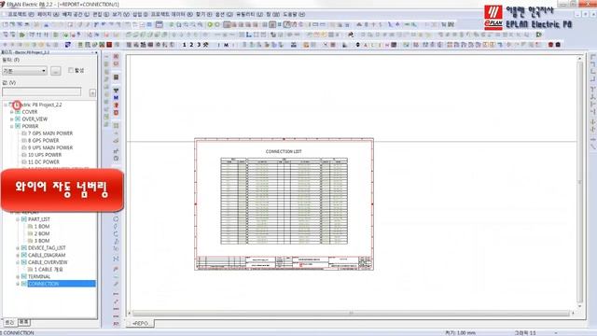Click the '1' icon in the bottom toolbar row
Viewport: 597px width, 336px height.
tap(185, 45)
